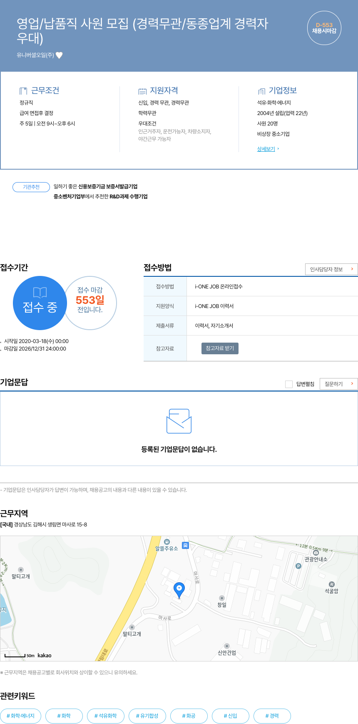The height and width of the screenshot is (724, 358).
Task: Select the #경력 keyword tag
Action: pyautogui.click(x=272, y=716)
